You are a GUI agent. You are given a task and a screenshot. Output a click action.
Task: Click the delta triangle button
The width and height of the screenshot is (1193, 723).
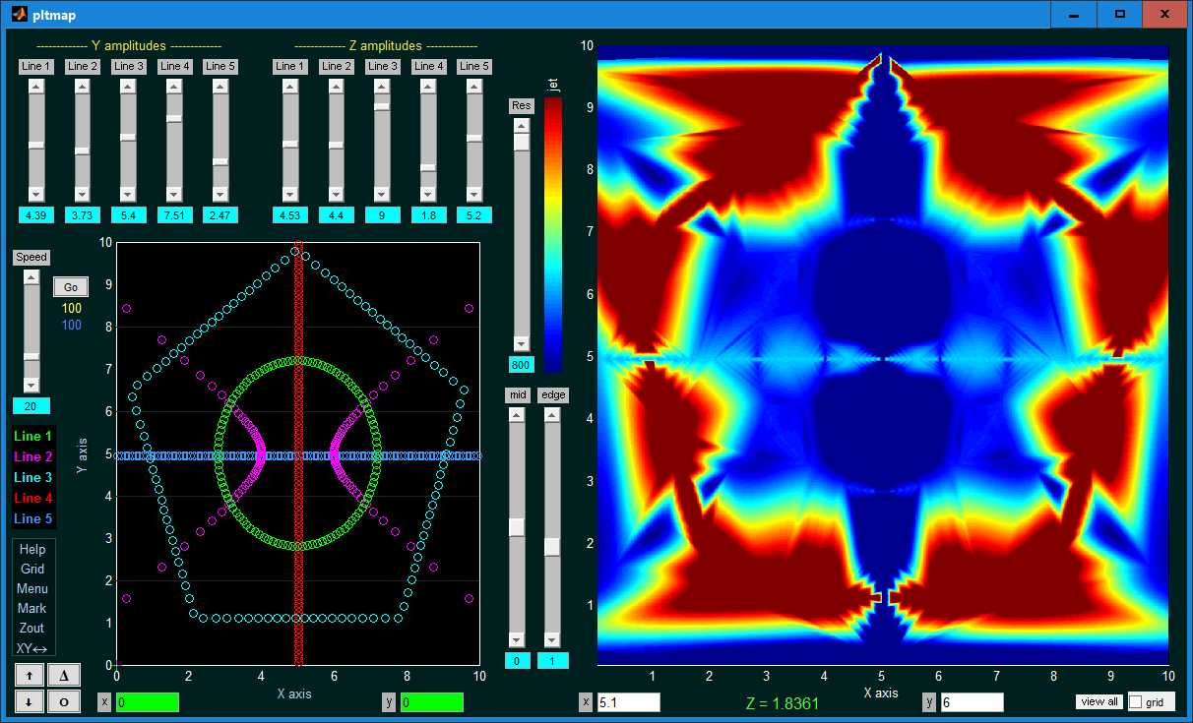pos(64,675)
